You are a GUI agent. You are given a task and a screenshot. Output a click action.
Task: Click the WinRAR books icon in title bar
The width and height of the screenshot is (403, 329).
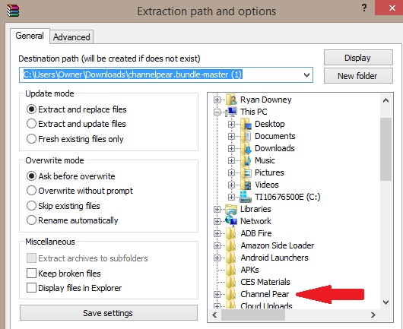(13, 11)
